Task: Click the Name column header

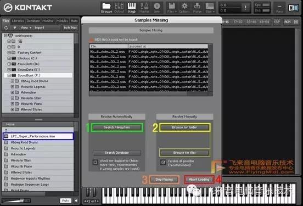Action: tap(38, 124)
